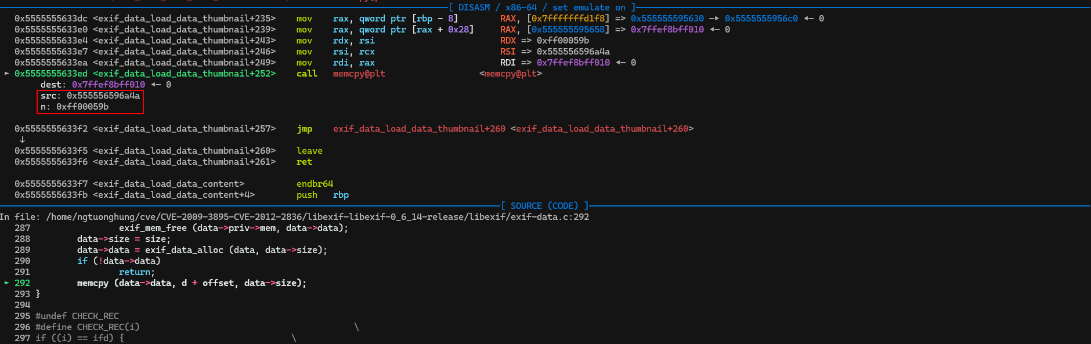
Task: Click source line number 289
Action: pos(22,250)
